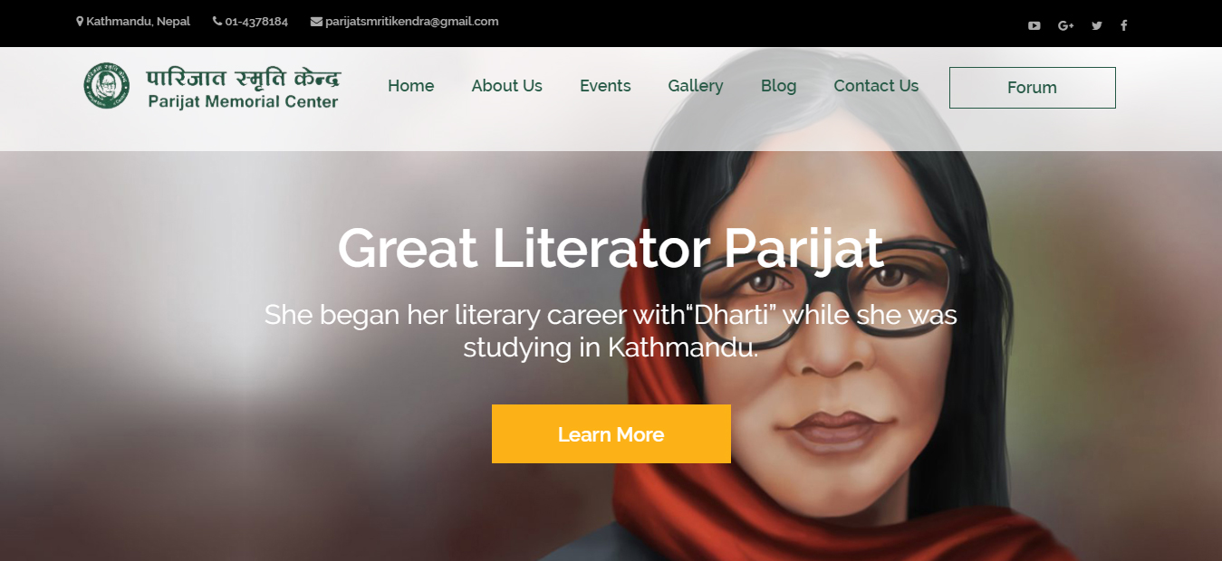Click the yellow Learn More button

tap(611, 434)
